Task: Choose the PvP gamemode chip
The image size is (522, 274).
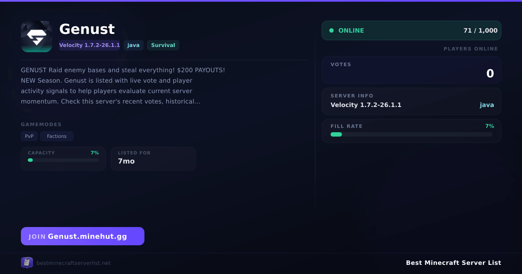Action: pos(29,136)
